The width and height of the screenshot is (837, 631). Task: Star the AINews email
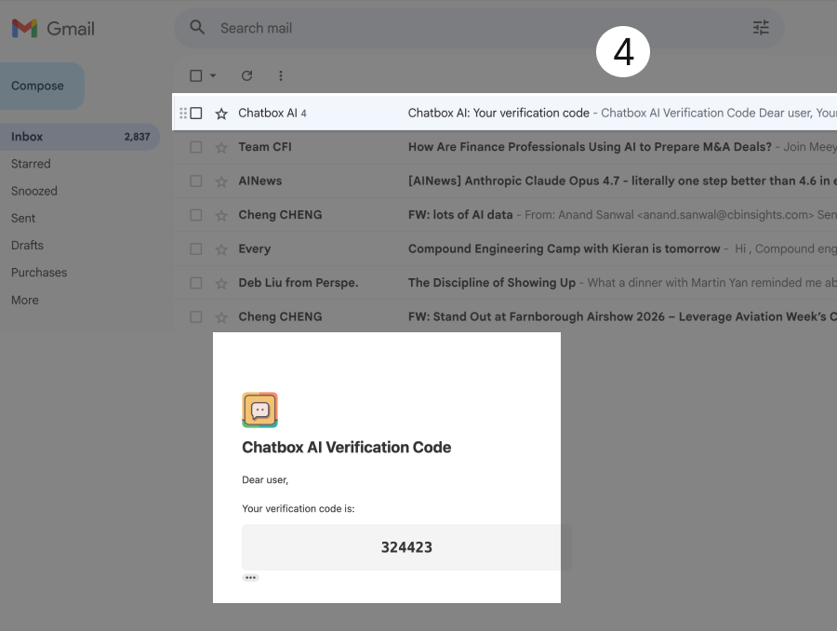tap(221, 181)
